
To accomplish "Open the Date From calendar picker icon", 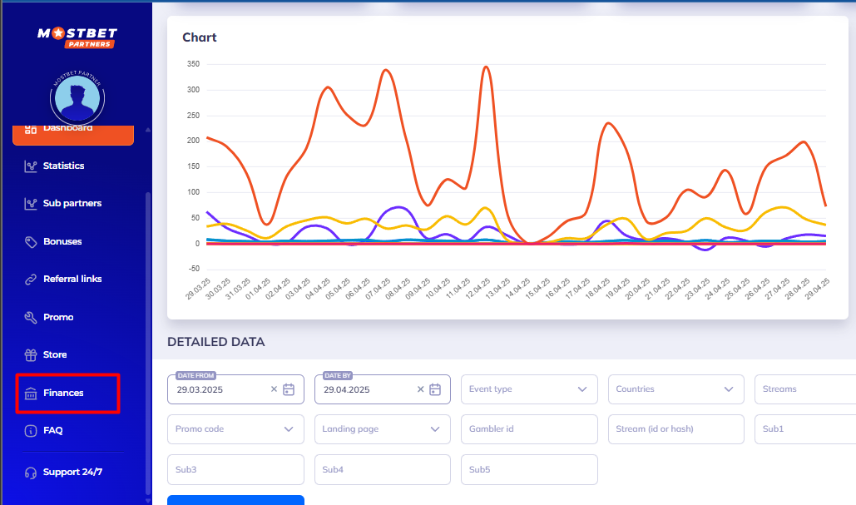I will (289, 389).
